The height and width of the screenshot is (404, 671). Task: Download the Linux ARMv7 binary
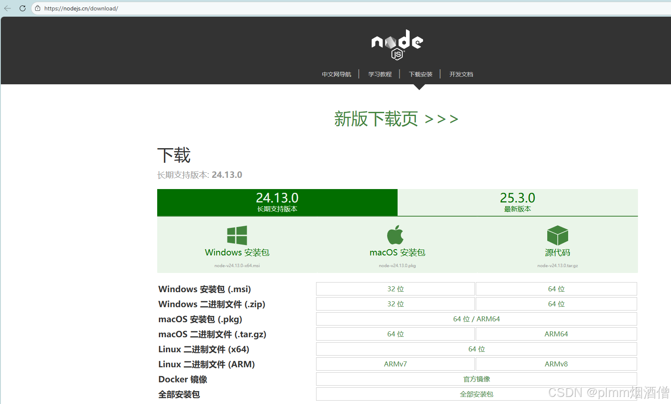(x=395, y=364)
